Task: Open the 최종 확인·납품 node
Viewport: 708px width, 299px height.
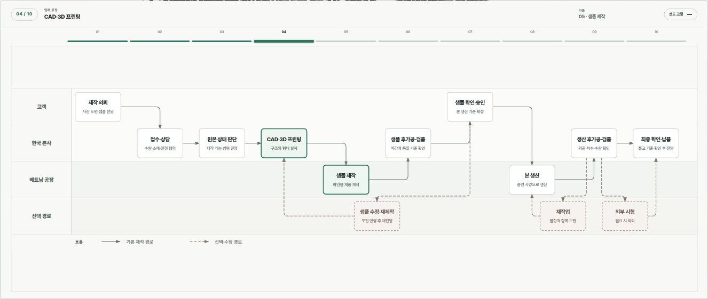Action: coord(656,143)
